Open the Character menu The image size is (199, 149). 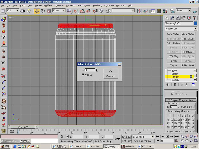(x=59, y=5)
